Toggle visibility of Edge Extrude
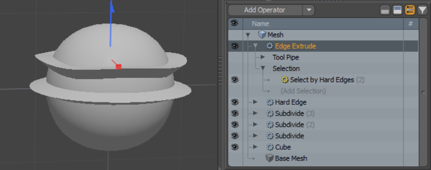Screen dimensions: 431x170 coord(234,46)
